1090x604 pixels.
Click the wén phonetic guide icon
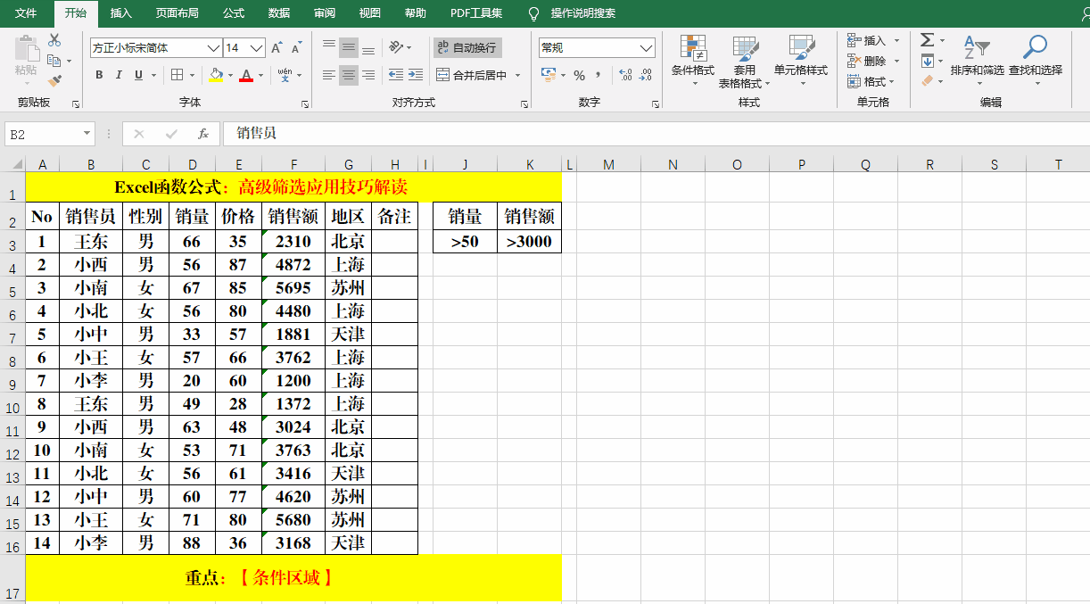point(285,75)
